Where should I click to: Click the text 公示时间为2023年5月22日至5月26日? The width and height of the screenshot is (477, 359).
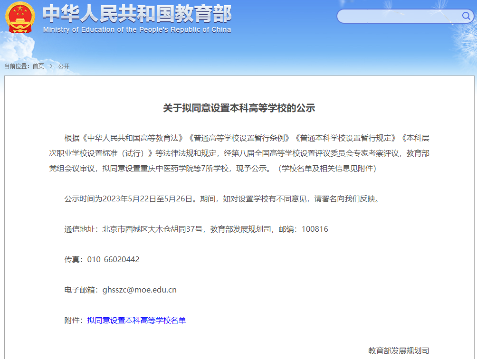128,199
